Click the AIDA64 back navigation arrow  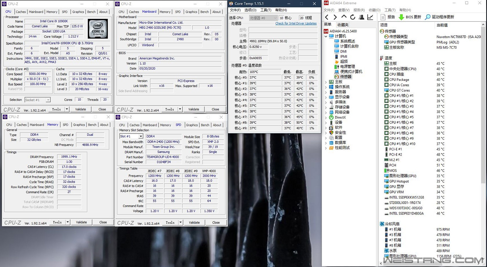point(327,17)
